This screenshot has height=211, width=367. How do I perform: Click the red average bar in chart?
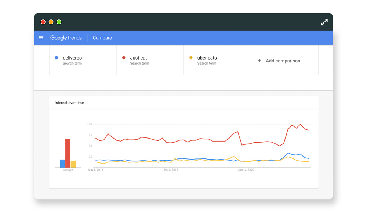(68, 153)
